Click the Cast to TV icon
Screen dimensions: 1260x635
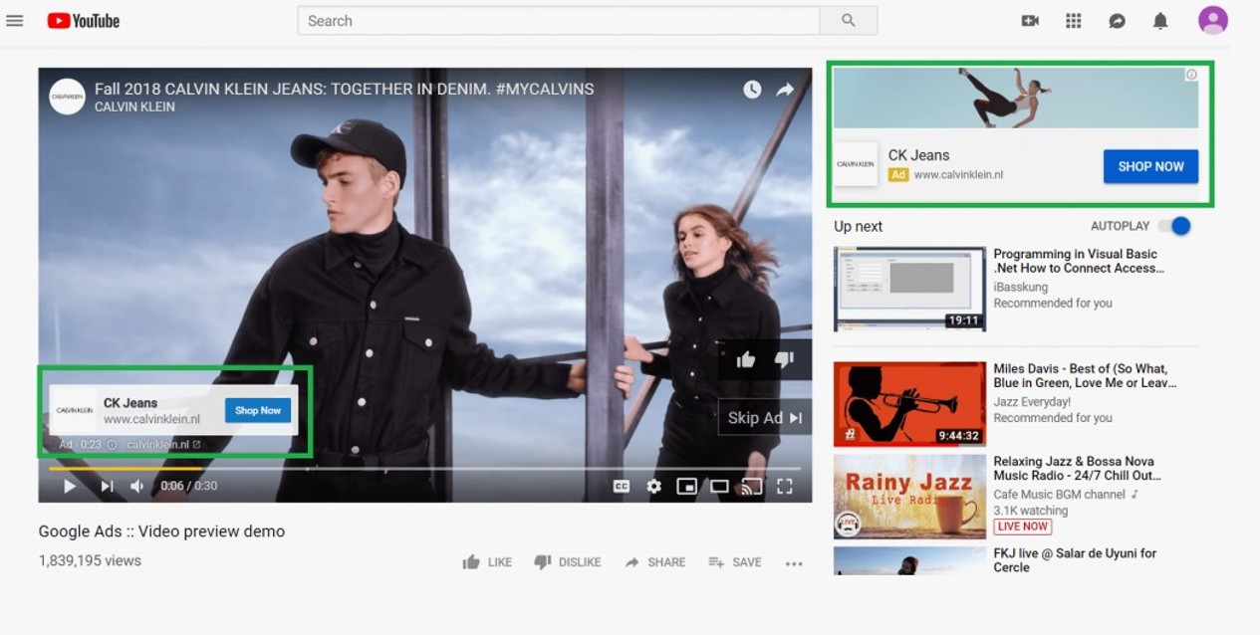[752, 487]
